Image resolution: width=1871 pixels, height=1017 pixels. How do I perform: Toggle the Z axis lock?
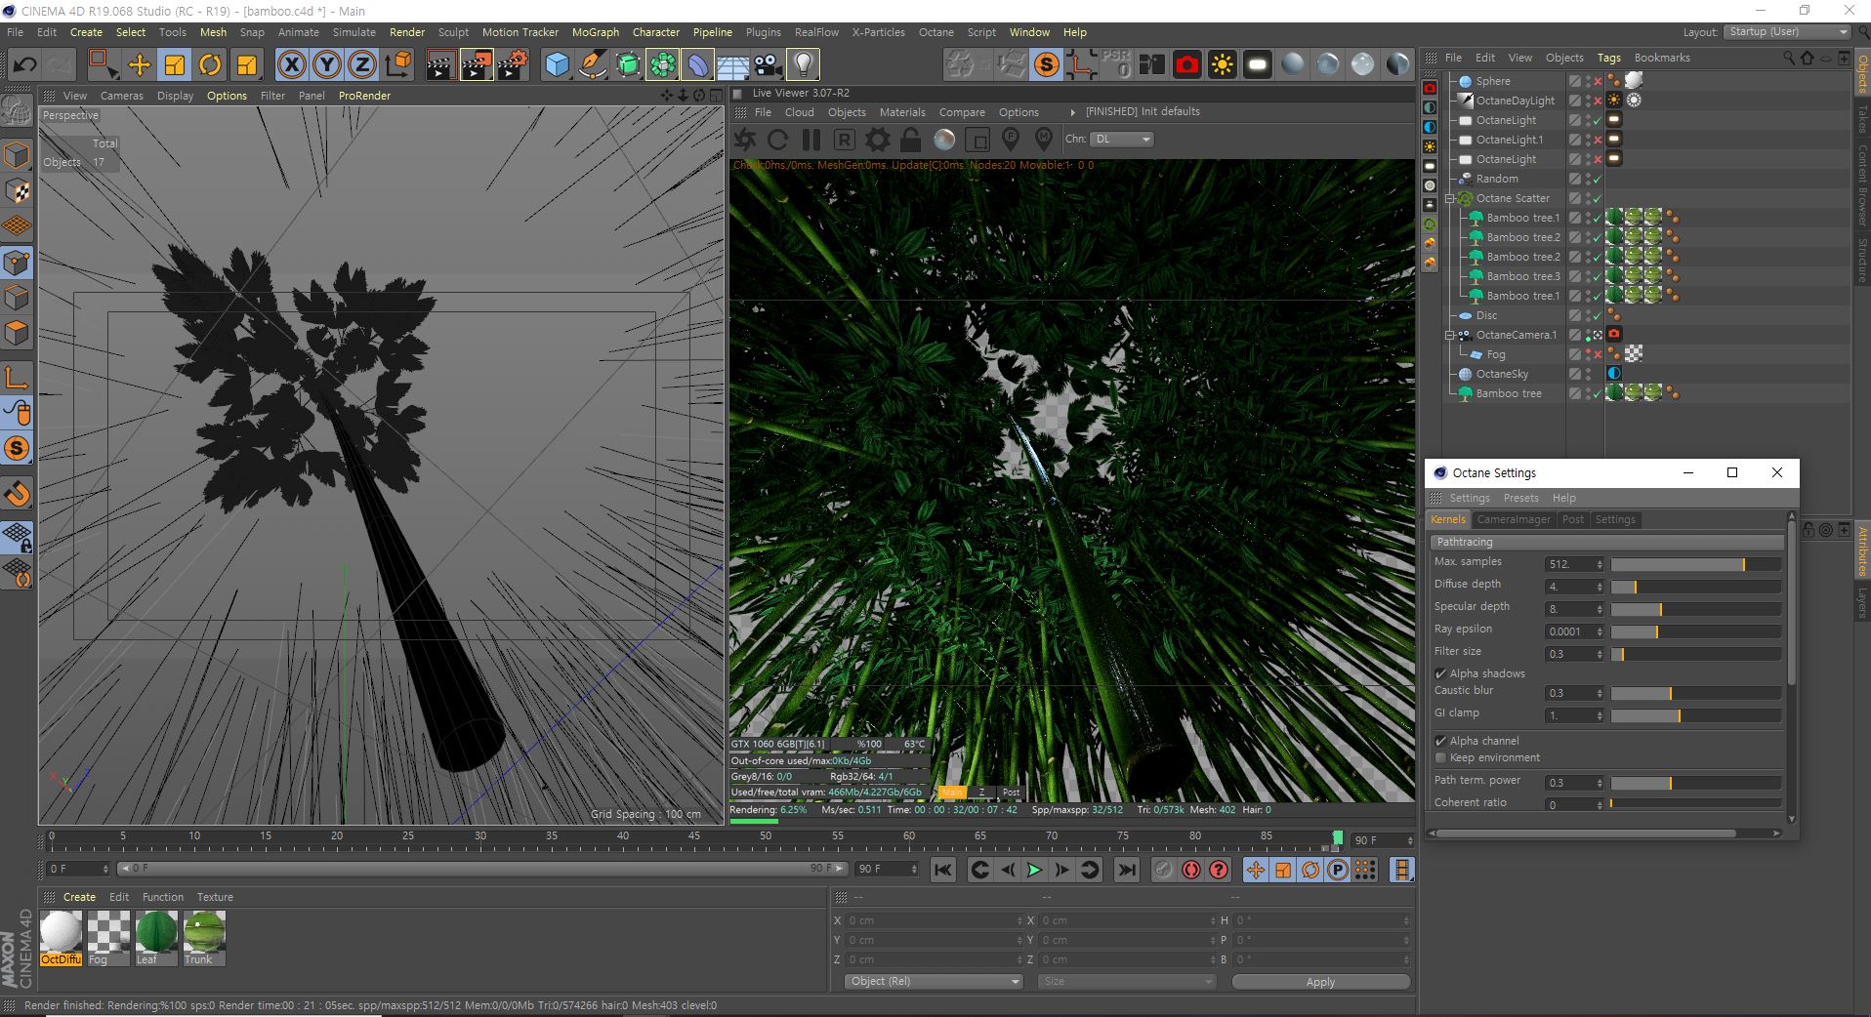(x=362, y=65)
